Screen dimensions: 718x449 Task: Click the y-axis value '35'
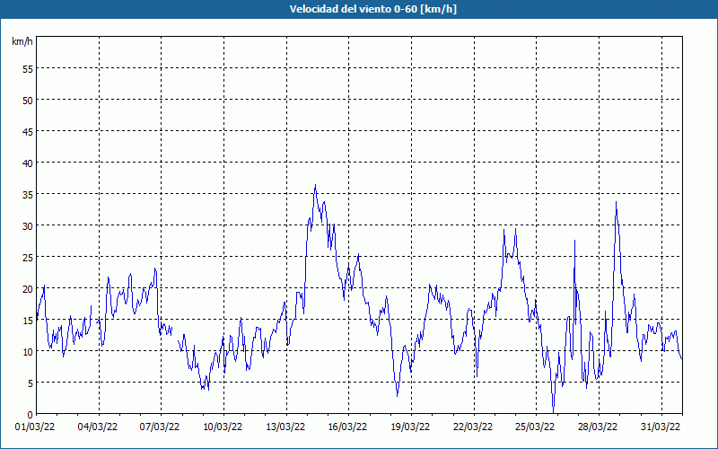pyautogui.click(x=28, y=195)
